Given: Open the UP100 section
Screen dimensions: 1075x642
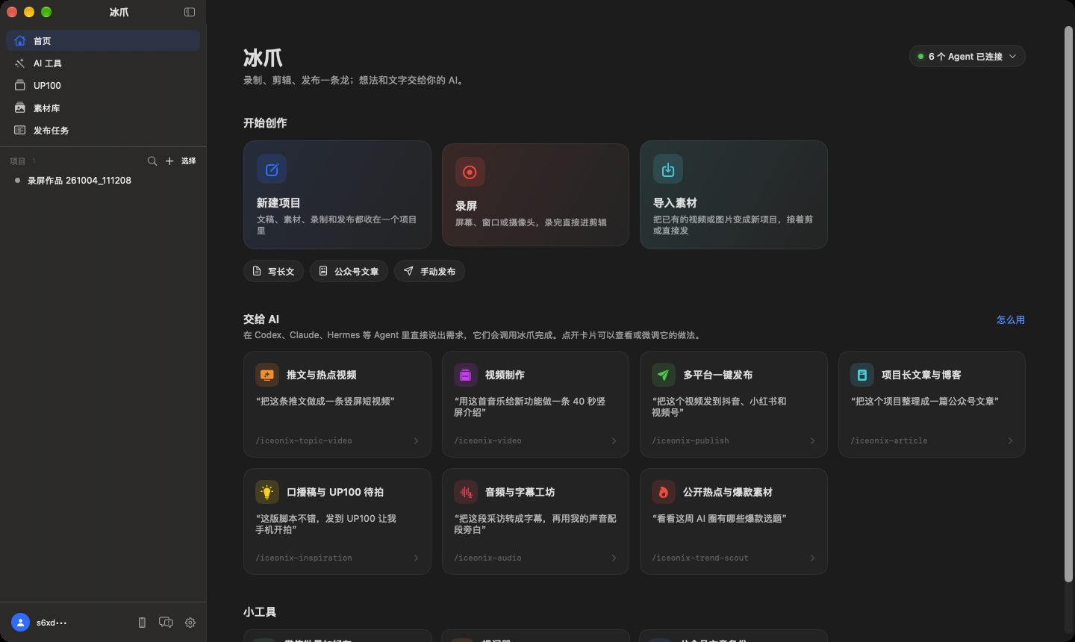Looking at the screenshot, I should coord(103,85).
